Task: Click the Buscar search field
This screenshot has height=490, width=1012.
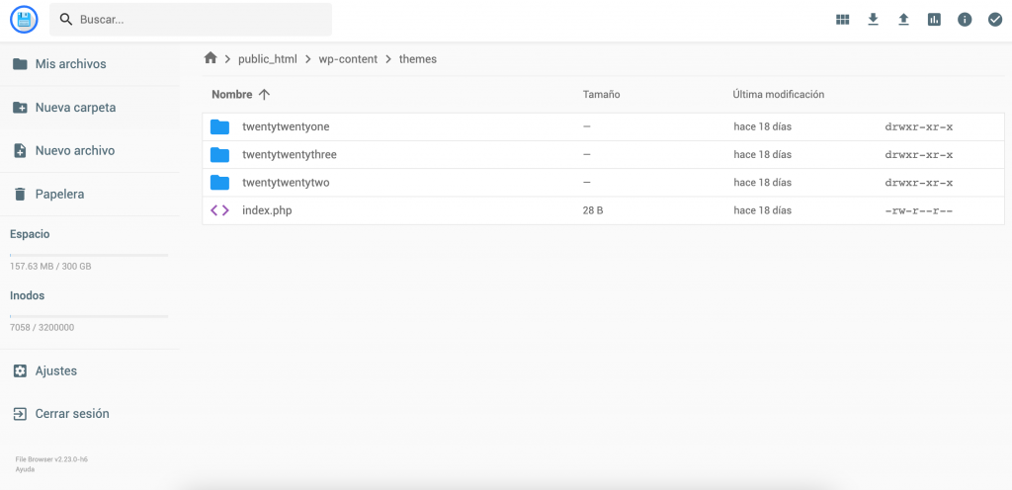Action: point(198,20)
